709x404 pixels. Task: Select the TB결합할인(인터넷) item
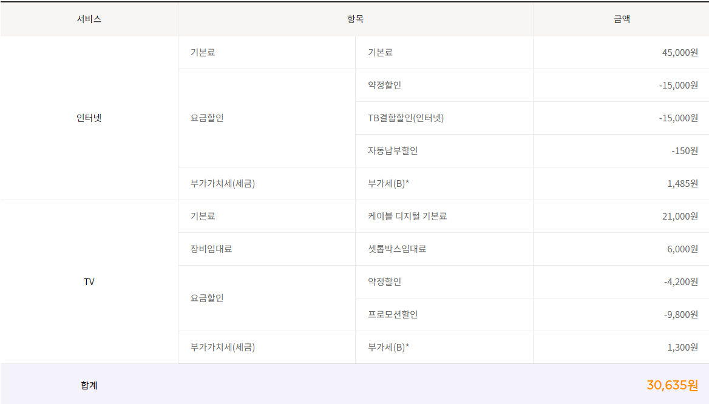click(x=405, y=118)
